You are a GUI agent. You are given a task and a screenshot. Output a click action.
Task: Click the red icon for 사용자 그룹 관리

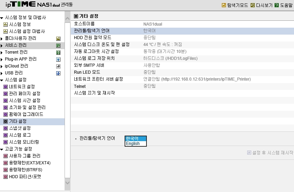[x=6, y=156]
